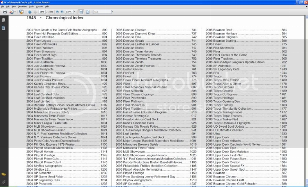The height and width of the screenshot is (187, 308).
Task: Enable scrolling pages view mode icon
Action: (81, 12)
